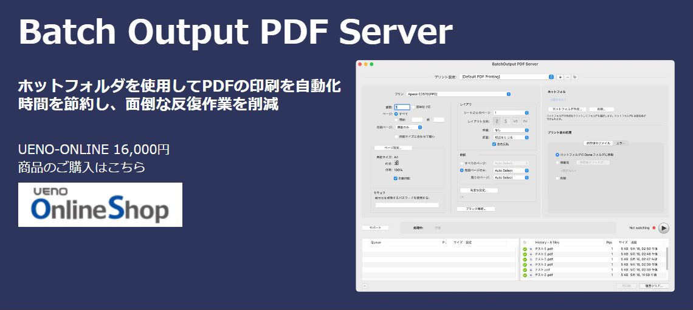Click the minus button below Queue

pos(365,286)
